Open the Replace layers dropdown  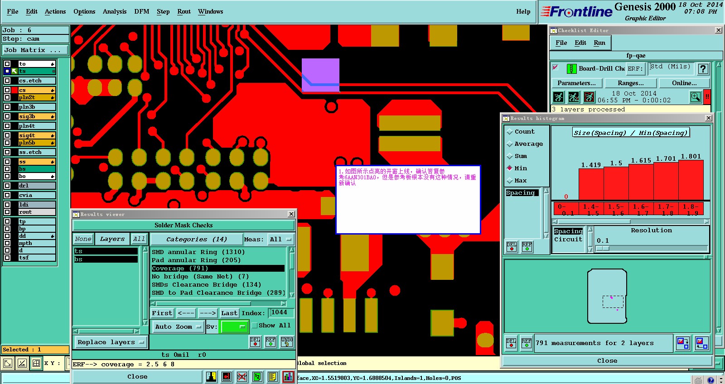tap(111, 342)
